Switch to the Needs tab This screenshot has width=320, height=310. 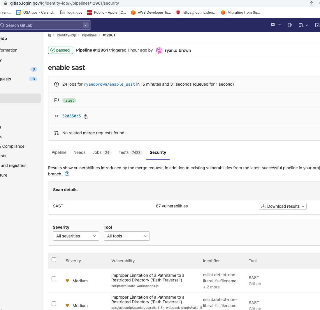point(79,152)
